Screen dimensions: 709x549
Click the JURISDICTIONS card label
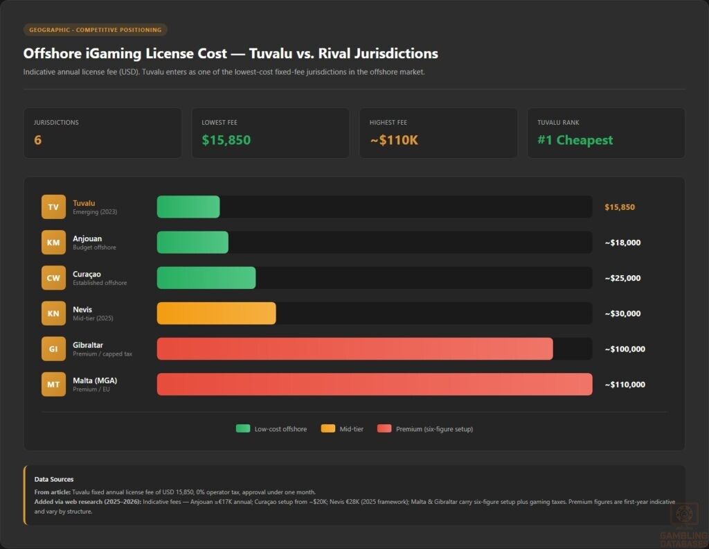(56, 122)
